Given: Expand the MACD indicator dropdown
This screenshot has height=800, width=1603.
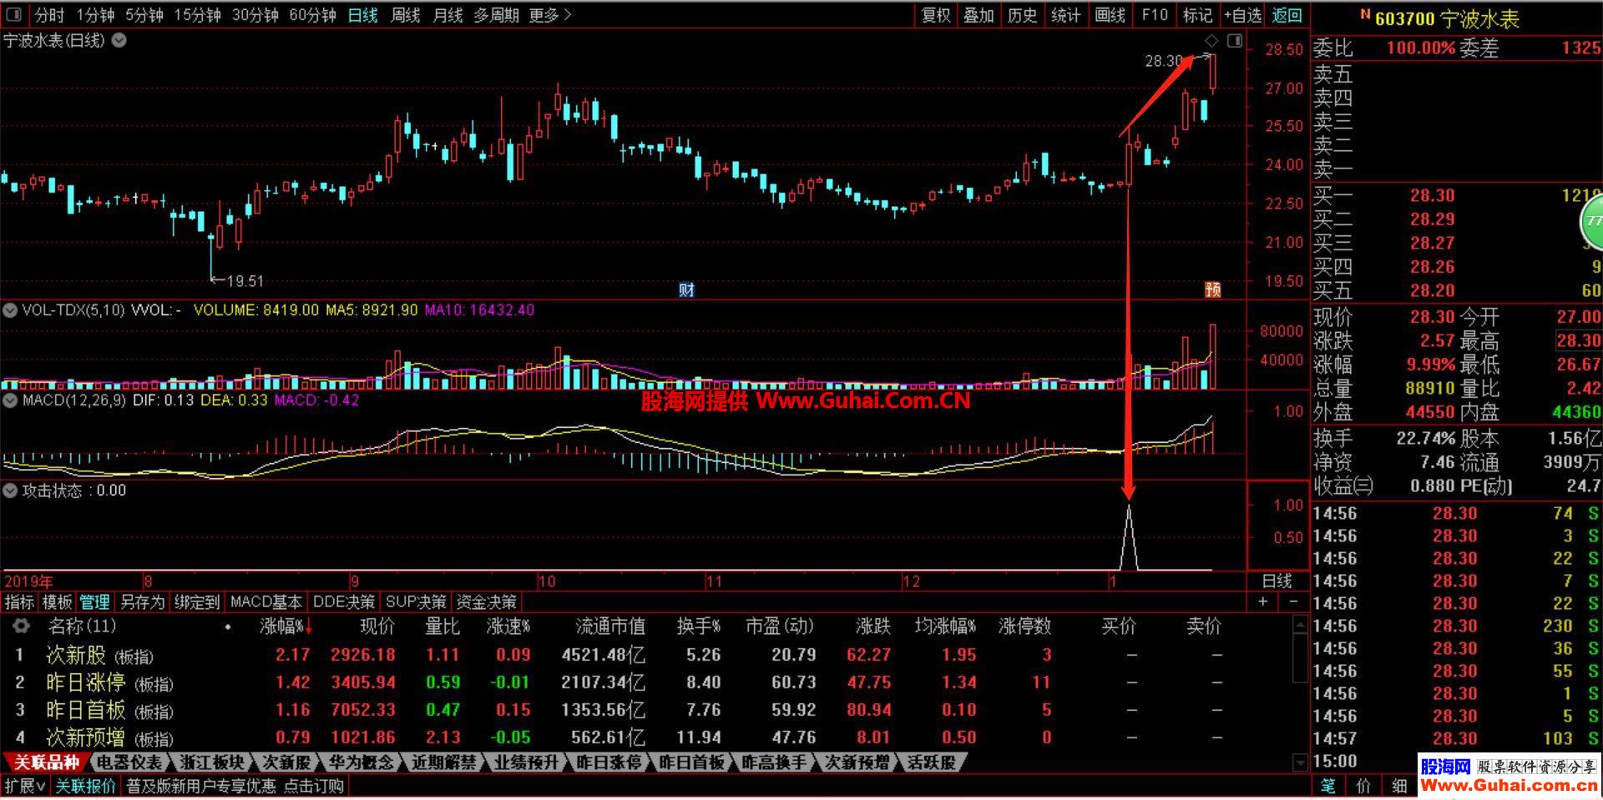Looking at the screenshot, I should pos(10,400).
